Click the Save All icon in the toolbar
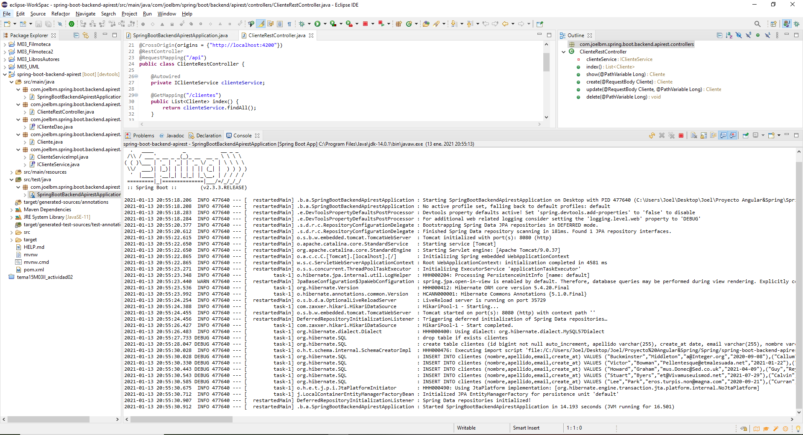This screenshot has height=435, width=803. point(48,24)
